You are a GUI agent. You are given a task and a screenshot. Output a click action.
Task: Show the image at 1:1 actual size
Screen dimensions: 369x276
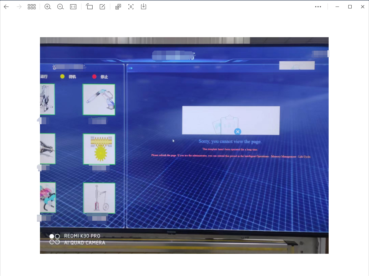tap(73, 7)
